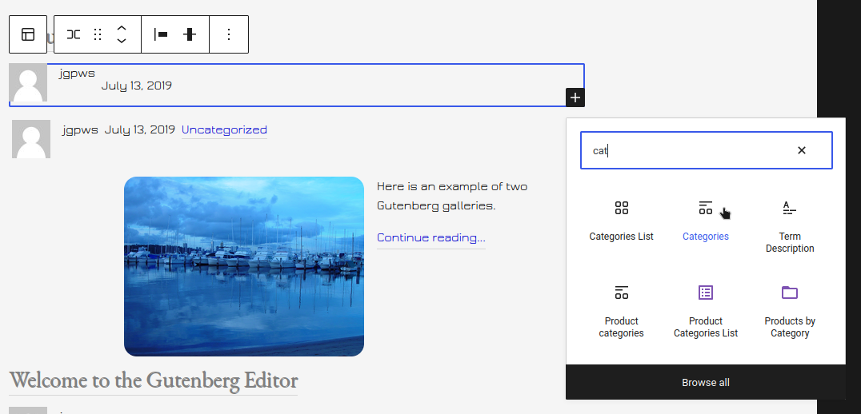861x414 pixels.
Task: Select the 'jgpws' author name in the selected block
Action: tap(77, 73)
